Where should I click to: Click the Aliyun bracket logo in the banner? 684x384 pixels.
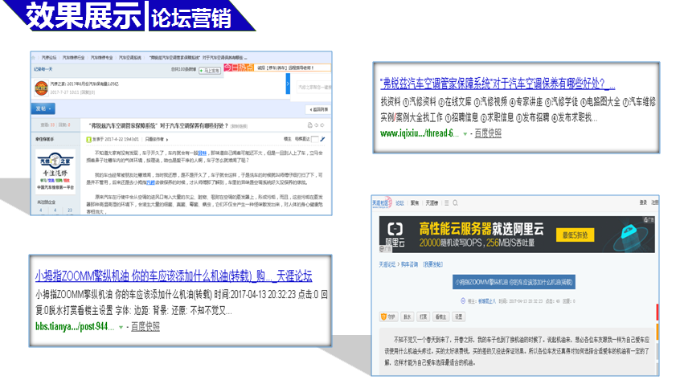395,229
